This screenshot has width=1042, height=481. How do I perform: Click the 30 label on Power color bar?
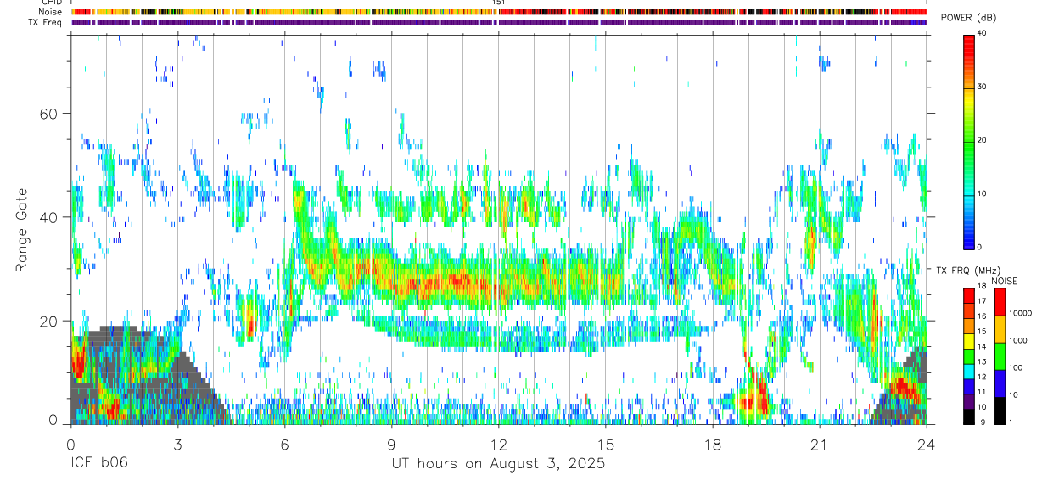(983, 87)
